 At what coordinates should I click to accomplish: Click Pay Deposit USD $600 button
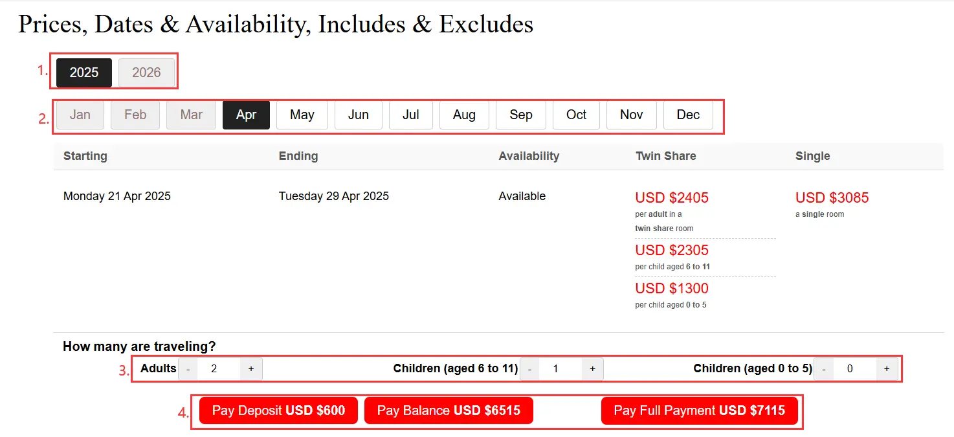pos(278,410)
